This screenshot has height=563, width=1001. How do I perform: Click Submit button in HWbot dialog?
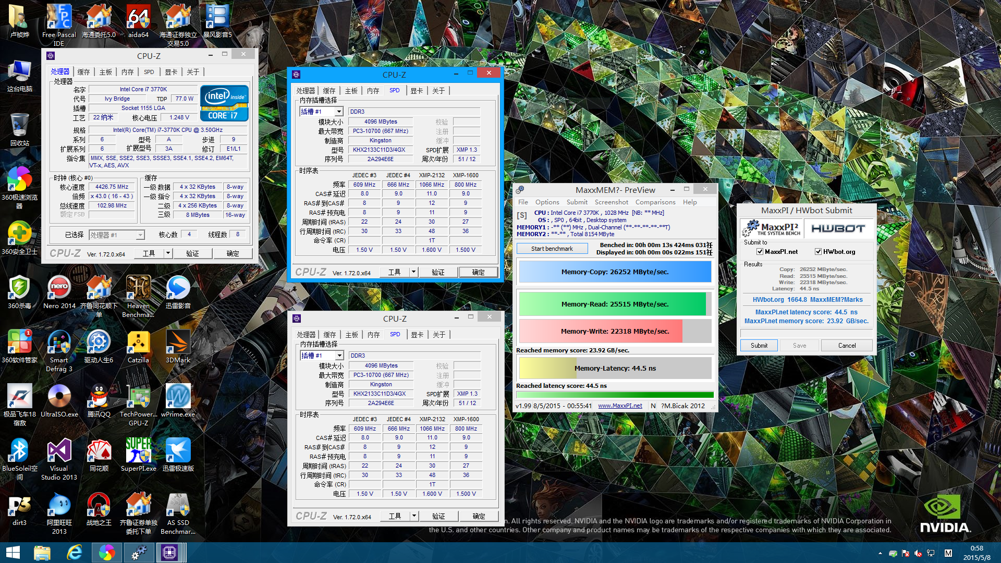[759, 346]
